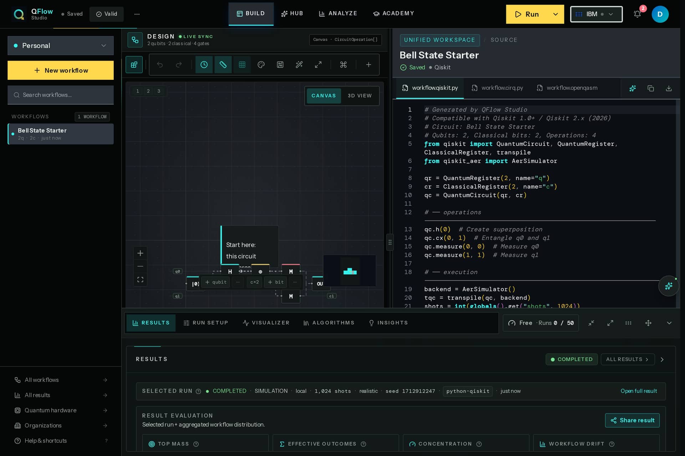Open full result link
The width and height of the screenshot is (685, 456).
coord(639,391)
